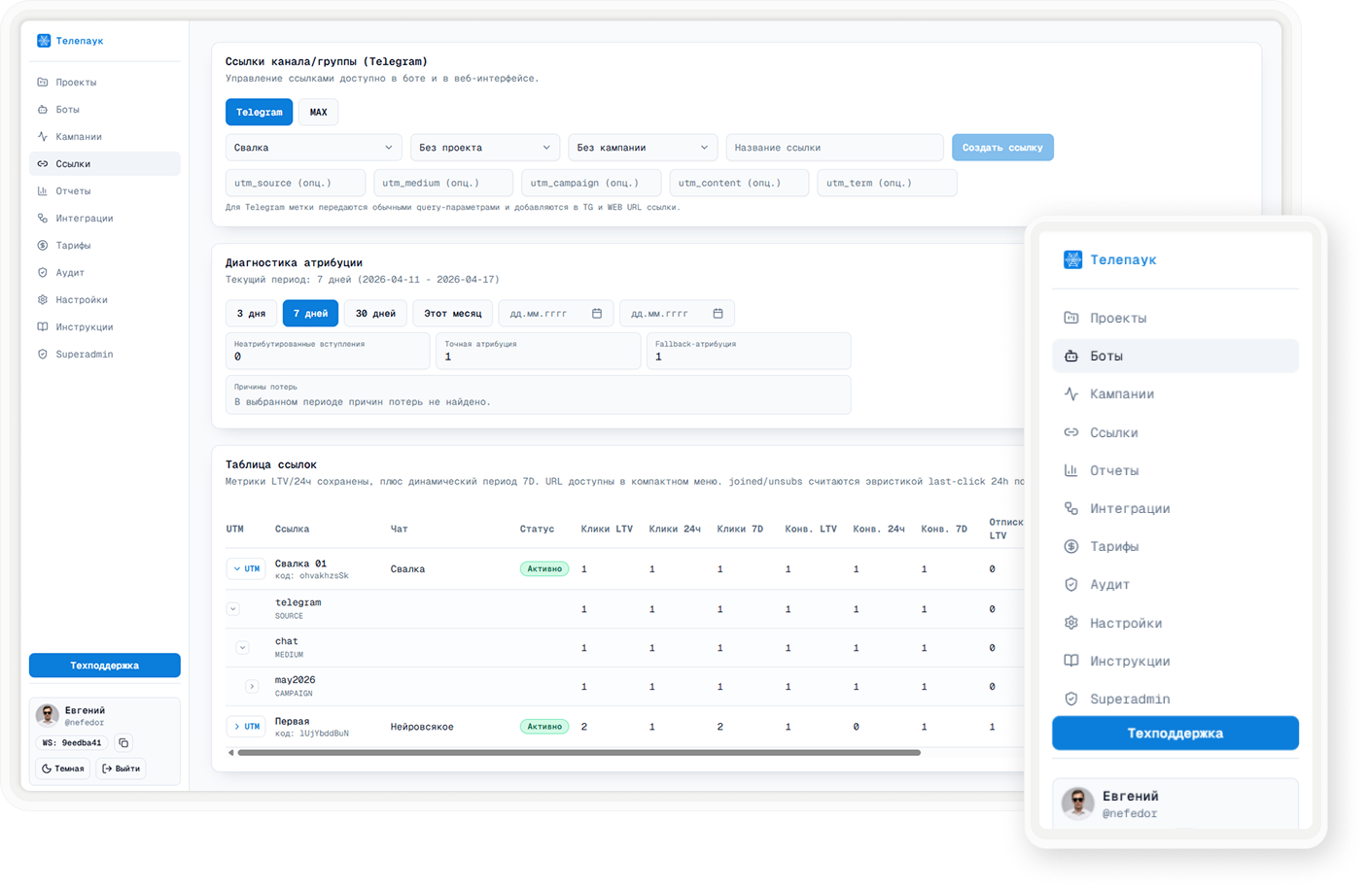
Task: Click Активно status badge in Первая row
Action: pyautogui.click(x=544, y=727)
